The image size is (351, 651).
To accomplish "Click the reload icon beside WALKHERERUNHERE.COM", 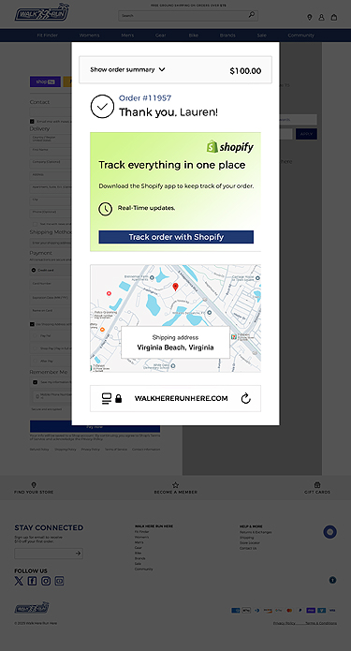I will [245, 399].
